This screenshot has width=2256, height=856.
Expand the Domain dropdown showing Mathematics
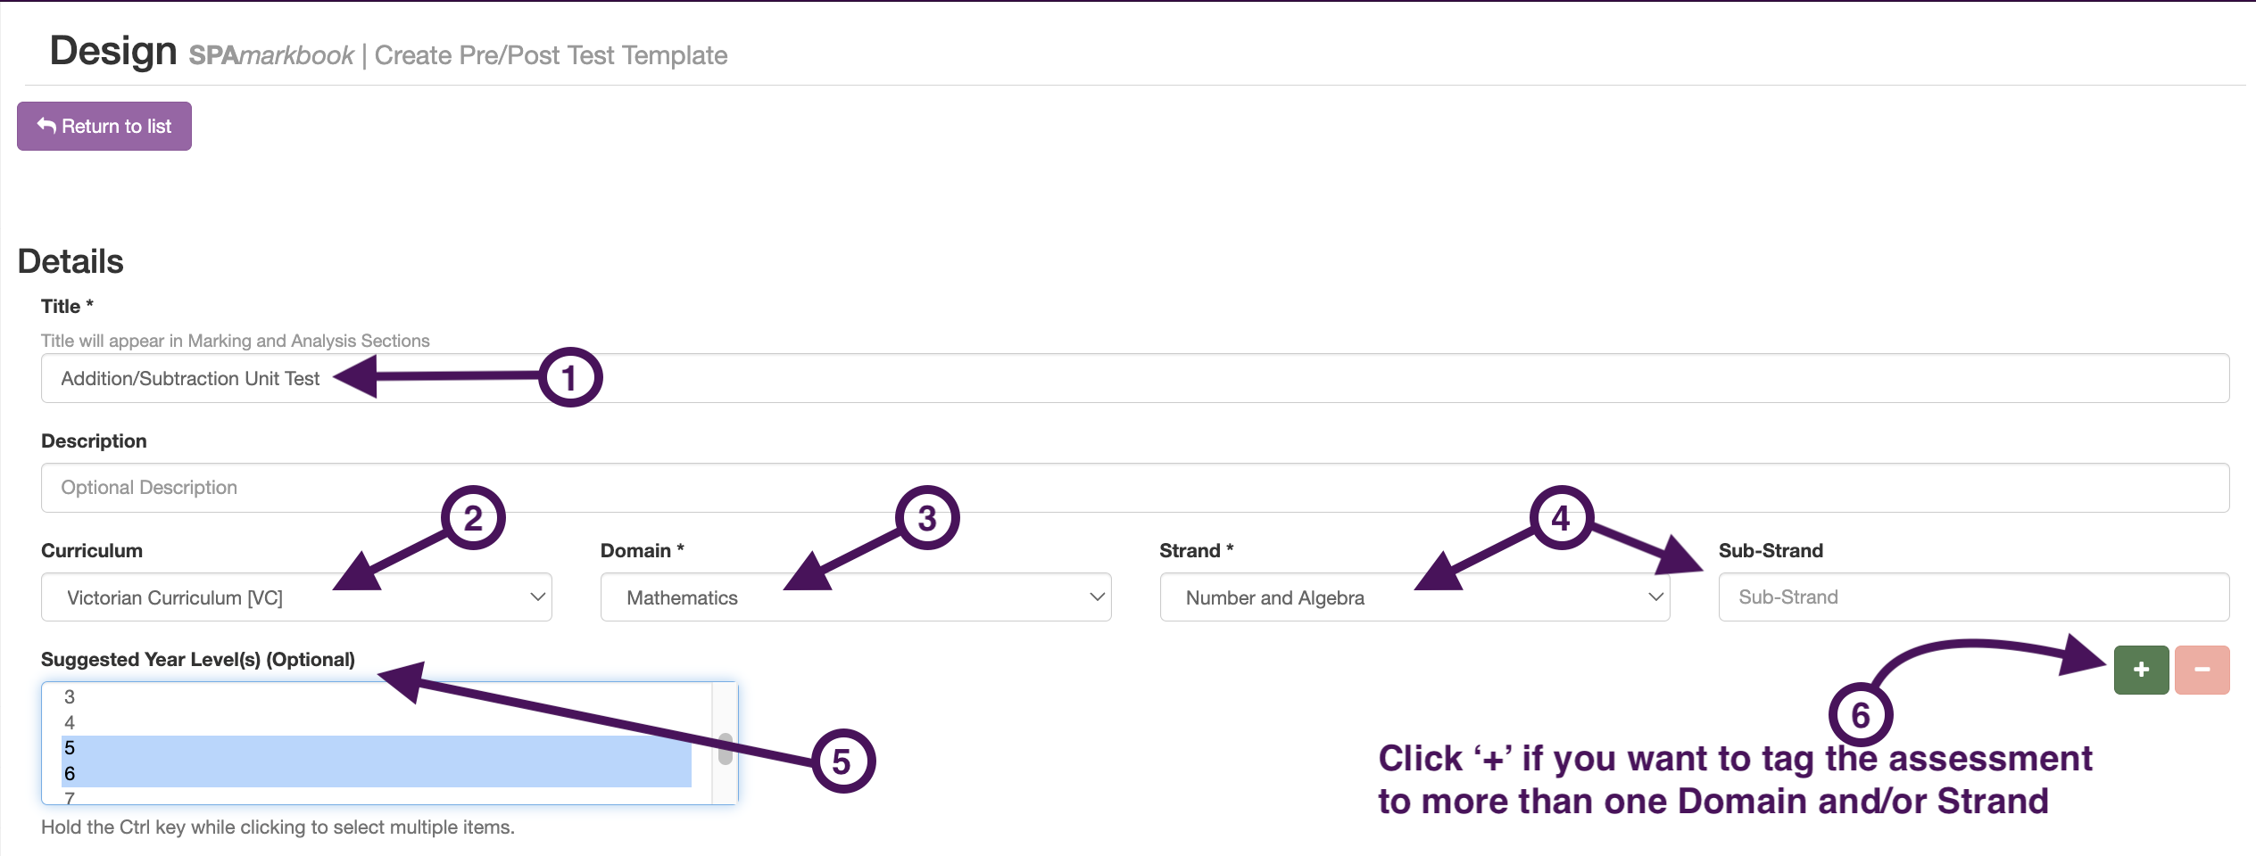[x=855, y=597]
